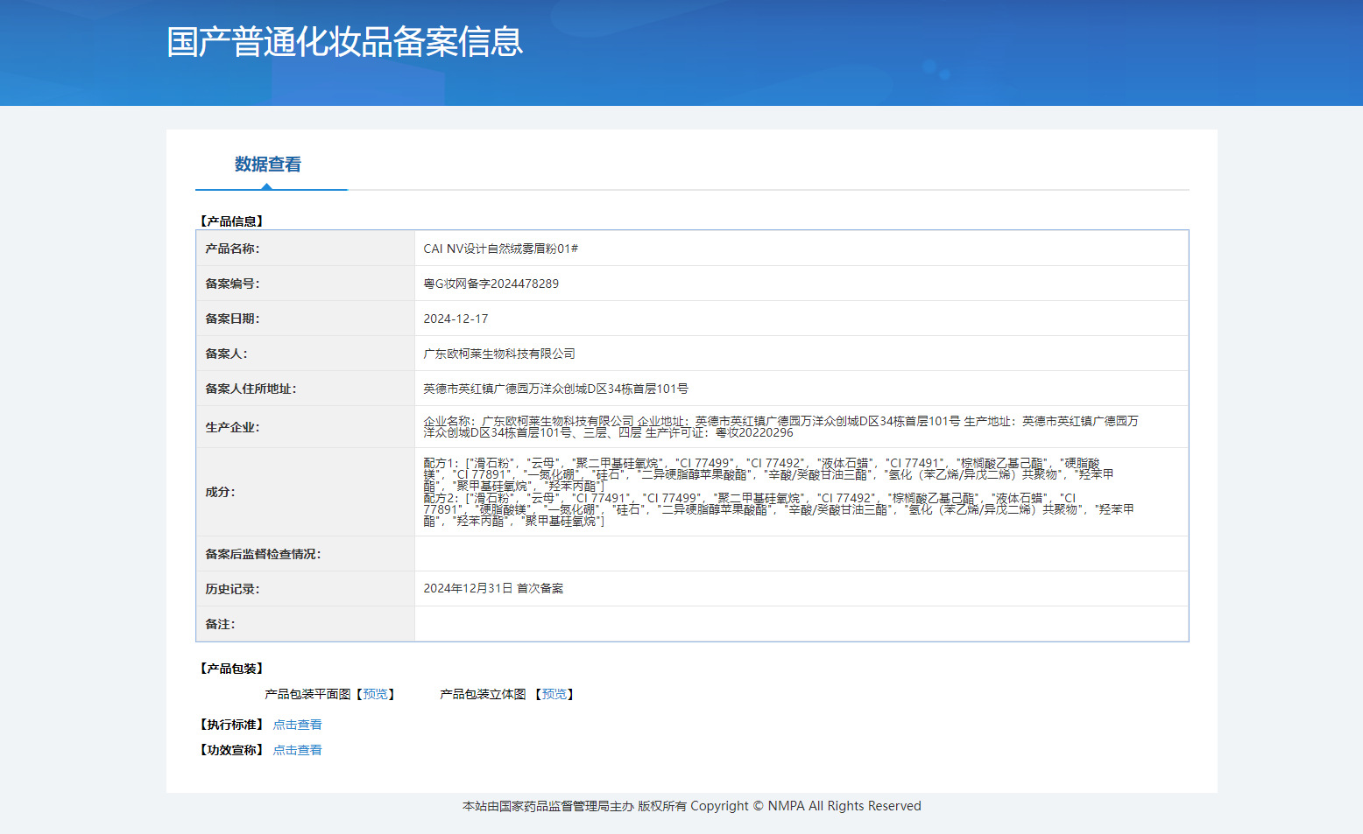Click the 生产企业: row label
The width and height of the screenshot is (1363, 834).
232,427
